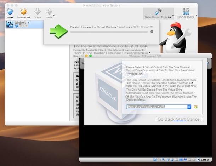Click the Windows 7 [Powered Off] title bar
The width and height of the screenshot is (216, 166).
click(145, 56)
